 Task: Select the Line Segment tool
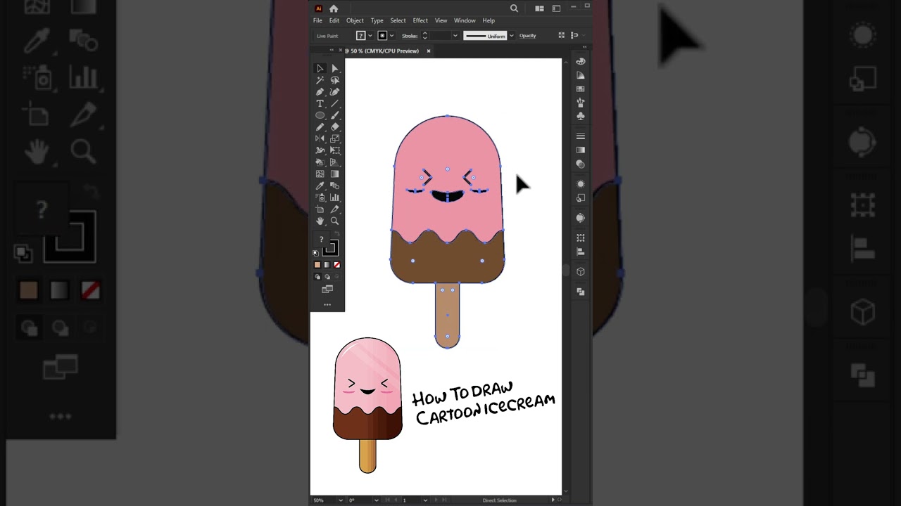click(x=335, y=103)
